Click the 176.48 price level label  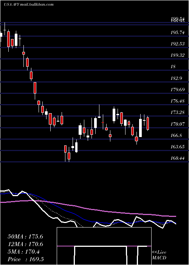coord(178,101)
